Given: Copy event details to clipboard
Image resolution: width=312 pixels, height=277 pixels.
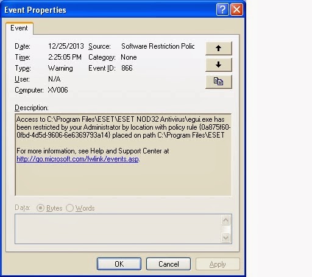Looking at the screenshot, I should point(219,82).
